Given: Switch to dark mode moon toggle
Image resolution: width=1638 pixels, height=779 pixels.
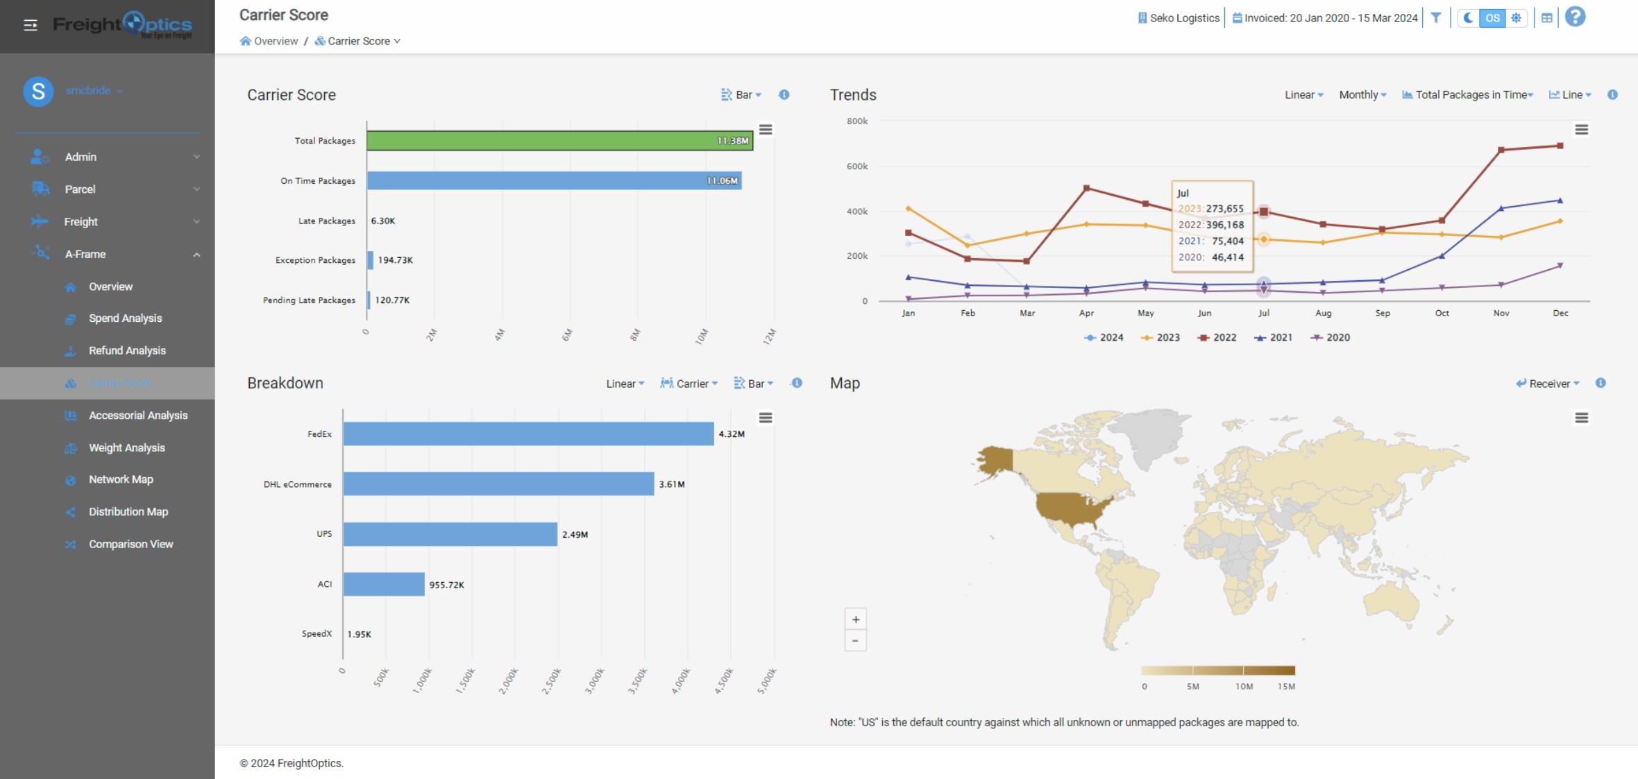Looking at the screenshot, I should [x=1468, y=18].
